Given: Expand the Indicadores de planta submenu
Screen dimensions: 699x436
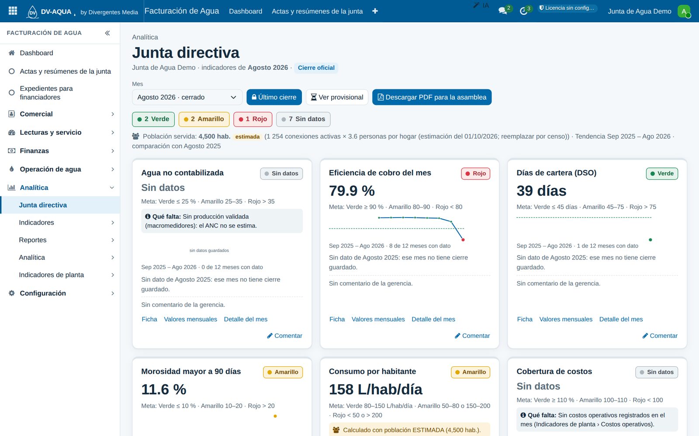Looking at the screenshot, I should click(112, 275).
